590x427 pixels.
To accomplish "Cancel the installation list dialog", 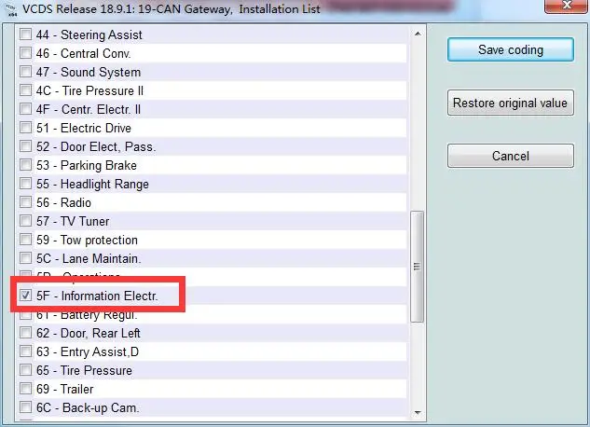I will tap(511, 156).
